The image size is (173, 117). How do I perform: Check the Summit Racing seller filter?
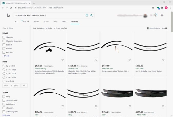4,100
